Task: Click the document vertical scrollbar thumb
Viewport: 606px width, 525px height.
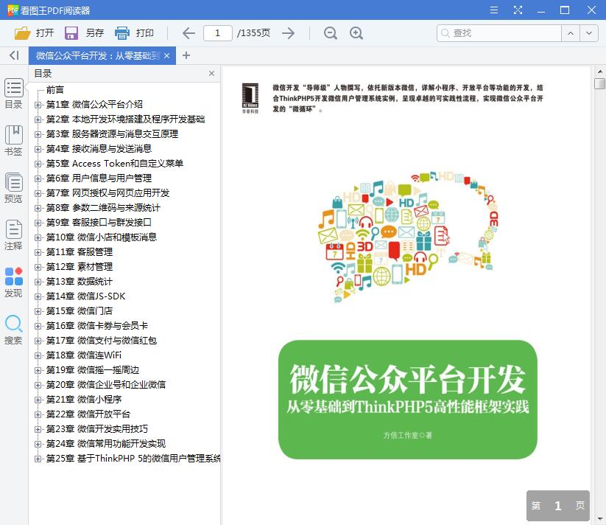Action: pyautogui.click(x=599, y=83)
